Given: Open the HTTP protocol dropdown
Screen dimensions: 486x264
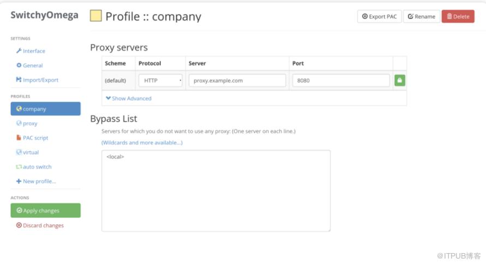Looking at the screenshot, I should click(161, 81).
